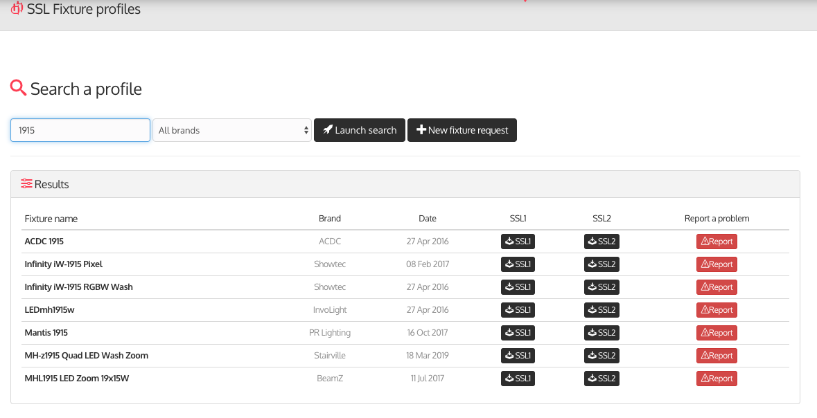Download SSL2 profile for ACDC 1915
817x418 pixels.
point(601,242)
